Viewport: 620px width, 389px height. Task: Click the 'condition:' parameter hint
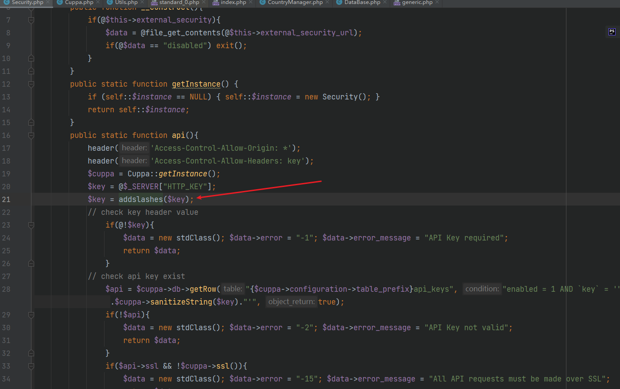click(x=482, y=289)
